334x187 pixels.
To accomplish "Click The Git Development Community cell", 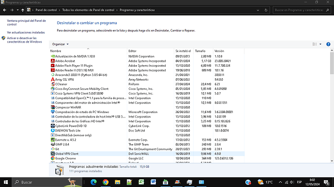I will (151, 149).
